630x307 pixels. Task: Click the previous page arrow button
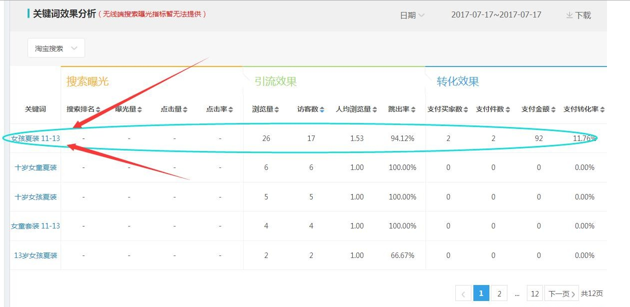tap(463, 293)
